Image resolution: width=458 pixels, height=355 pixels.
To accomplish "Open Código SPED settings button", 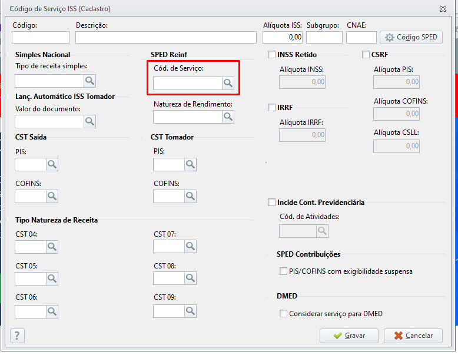I will (411, 37).
